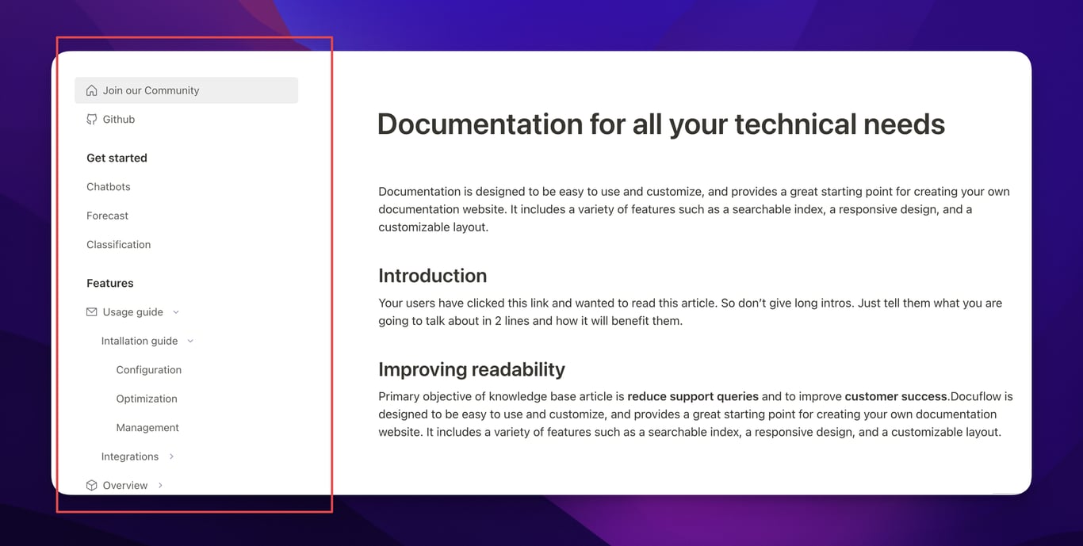The image size is (1083, 546).
Task: Collapse the Usage guide section chevron
Action: click(176, 312)
